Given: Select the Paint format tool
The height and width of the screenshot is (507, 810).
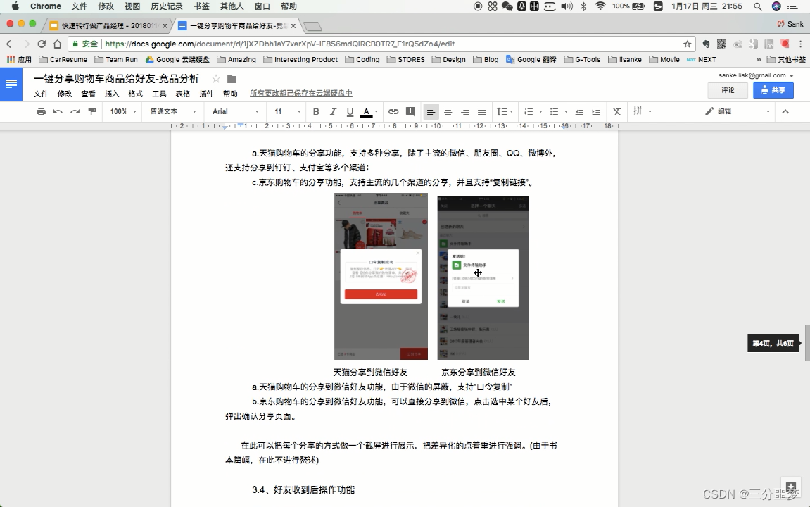Looking at the screenshot, I should click(x=92, y=111).
